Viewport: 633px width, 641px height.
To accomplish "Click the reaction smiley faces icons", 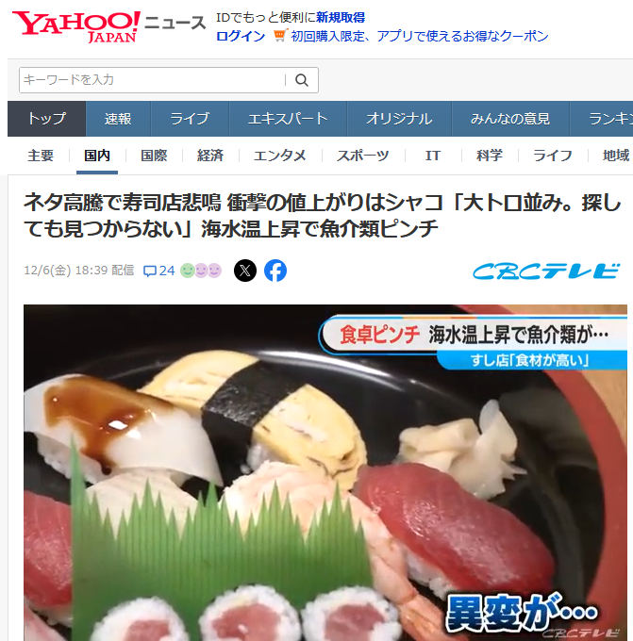I will pos(201,271).
